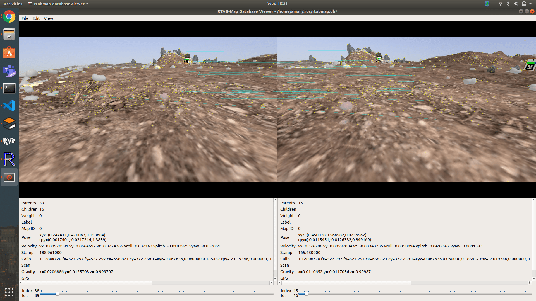Open Microsoft Teams from dock
This screenshot has width=536, height=301.
(x=9, y=71)
